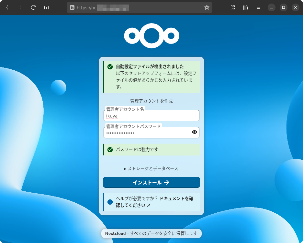
Task: Click the green checkmark in the password strength banner
Action: click(110, 149)
